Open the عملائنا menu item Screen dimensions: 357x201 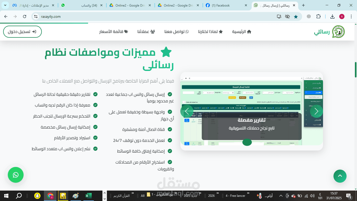point(146,32)
